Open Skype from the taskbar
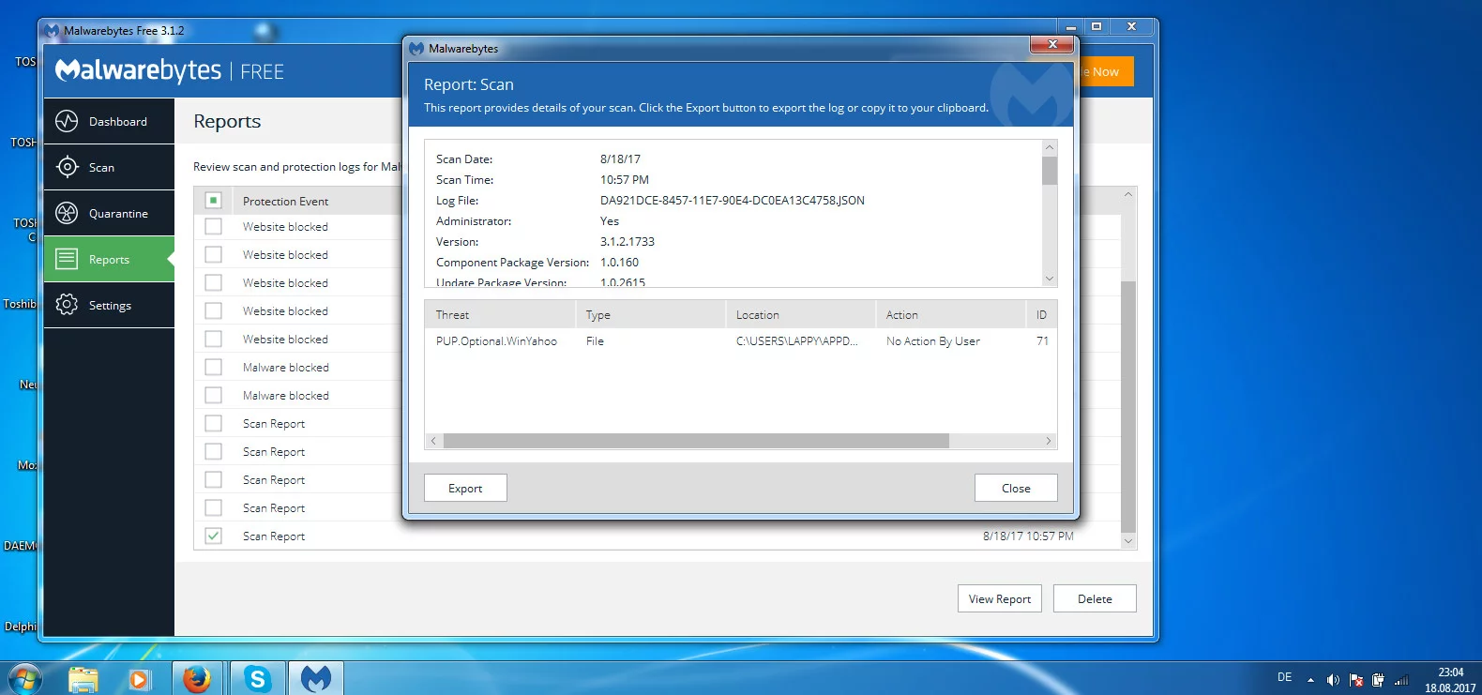The image size is (1482, 695). 257,678
